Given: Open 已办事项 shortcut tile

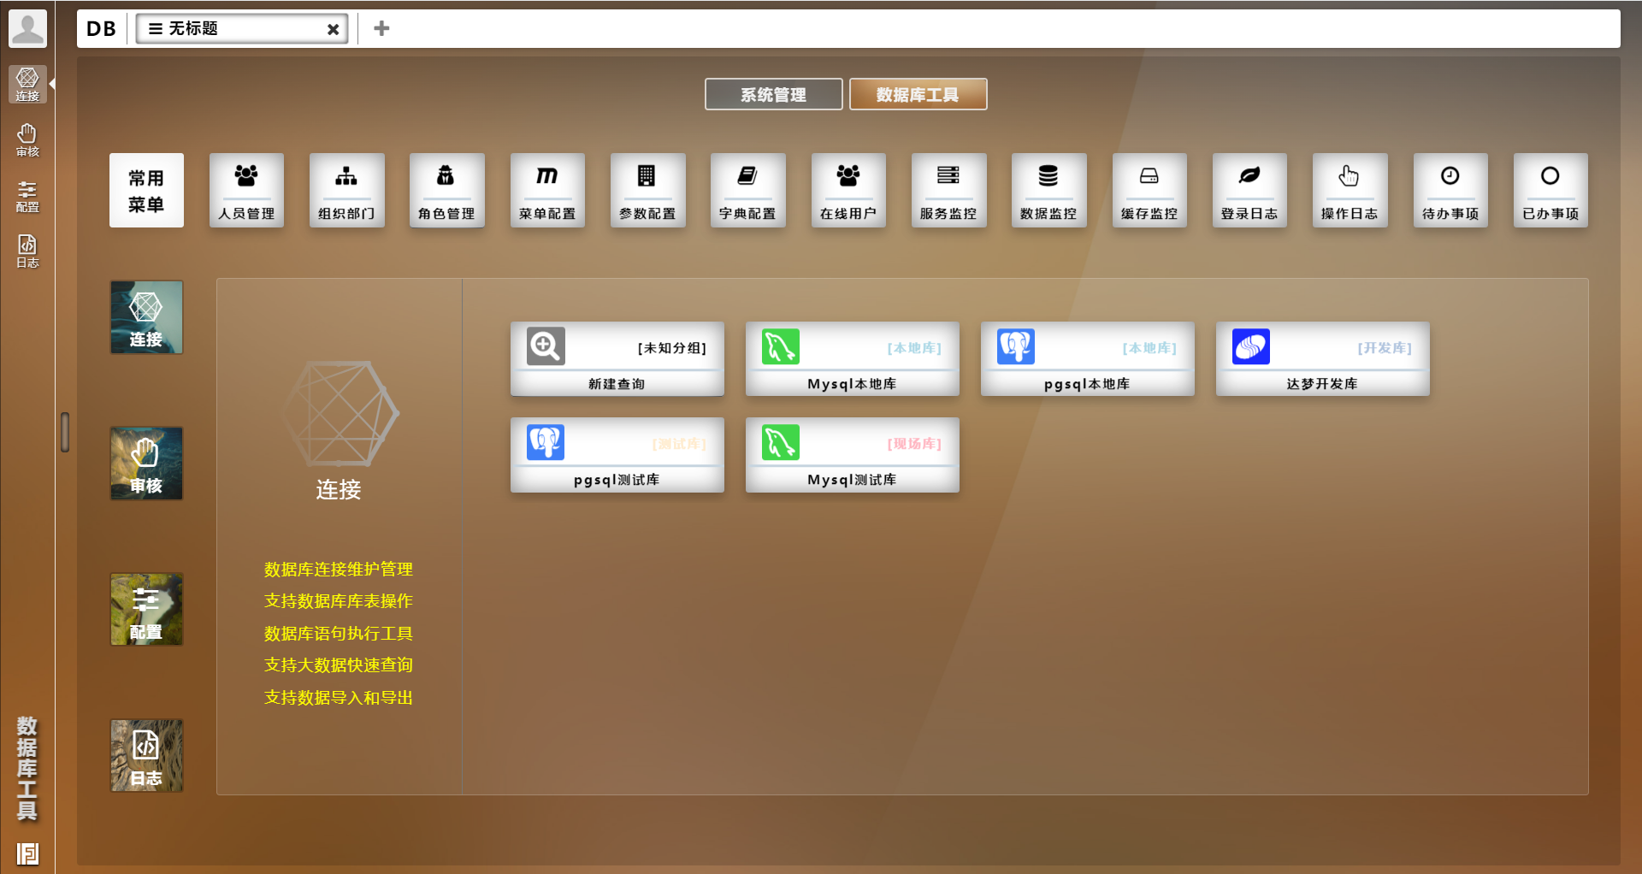Looking at the screenshot, I should coord(1550,190).
